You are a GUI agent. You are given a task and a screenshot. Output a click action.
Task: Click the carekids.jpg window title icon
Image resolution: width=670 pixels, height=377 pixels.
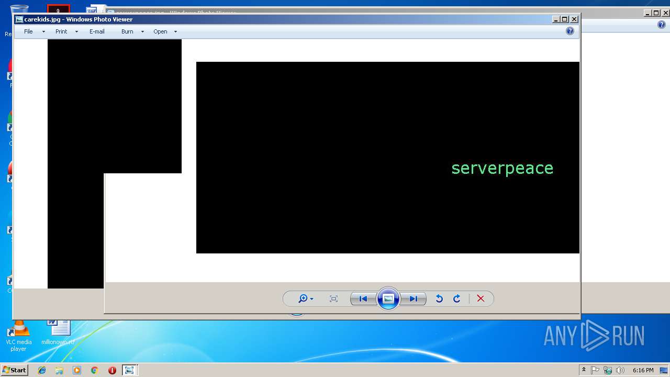coord(19,19)
